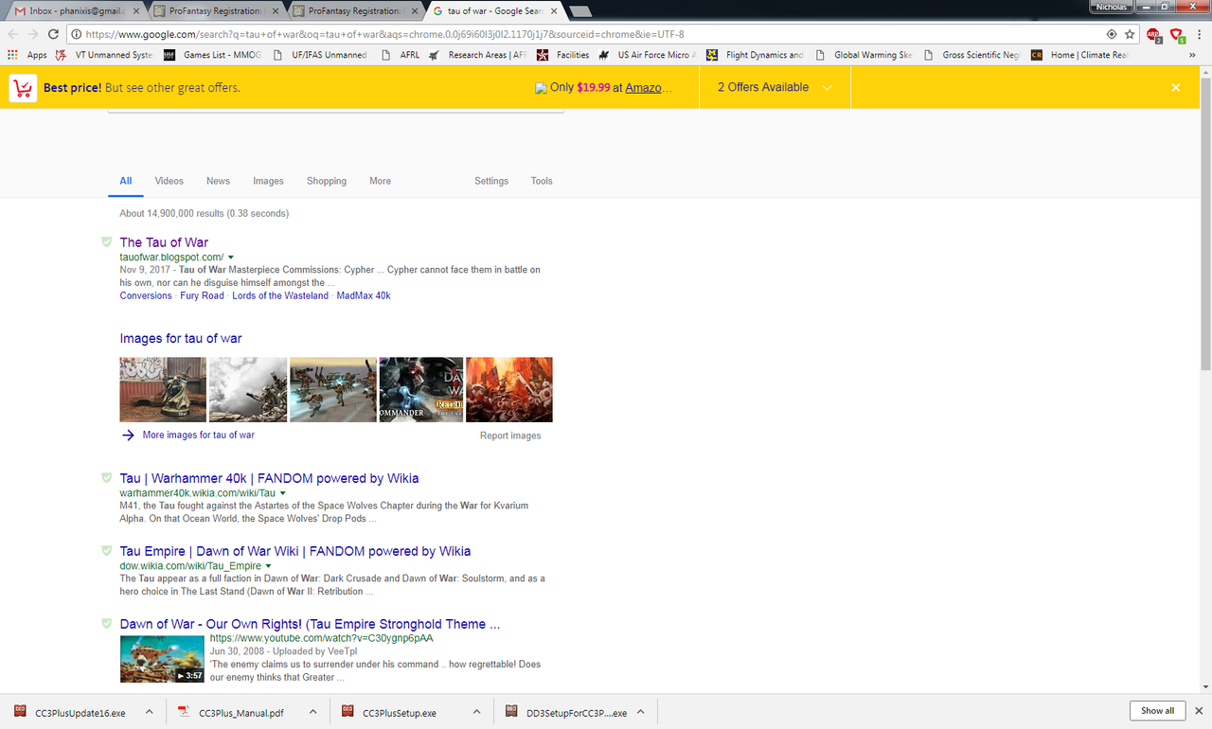
Task: Open a new browser tab
Action: (580, 11)
